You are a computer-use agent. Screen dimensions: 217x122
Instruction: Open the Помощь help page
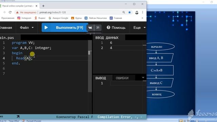tap(116, 28)
